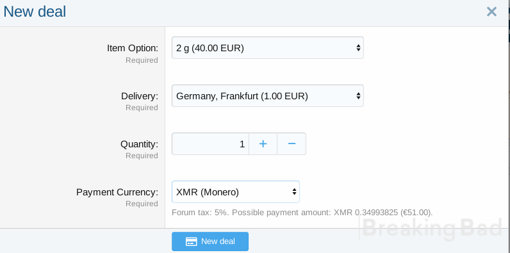Click the New deal dialog title
The image size is (510, 253).
coord(35,12)
